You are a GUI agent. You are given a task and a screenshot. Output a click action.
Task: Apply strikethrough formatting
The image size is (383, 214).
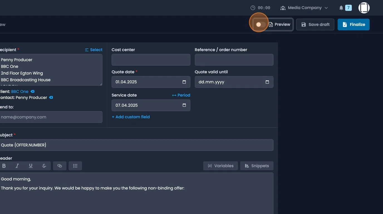(44, 166)
